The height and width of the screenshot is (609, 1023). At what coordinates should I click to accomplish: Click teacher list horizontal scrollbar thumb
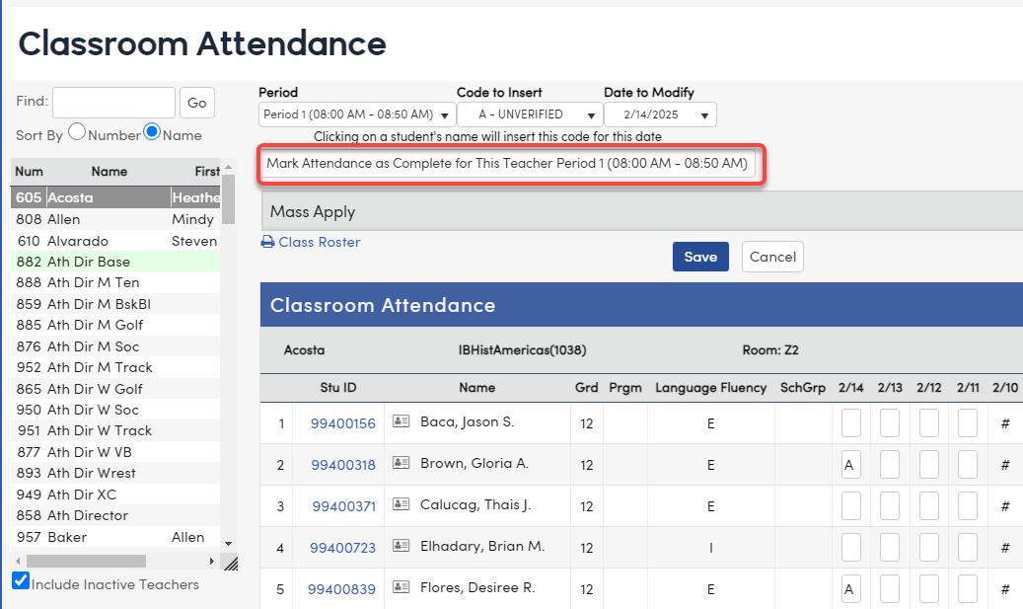(x=86, y=562)
